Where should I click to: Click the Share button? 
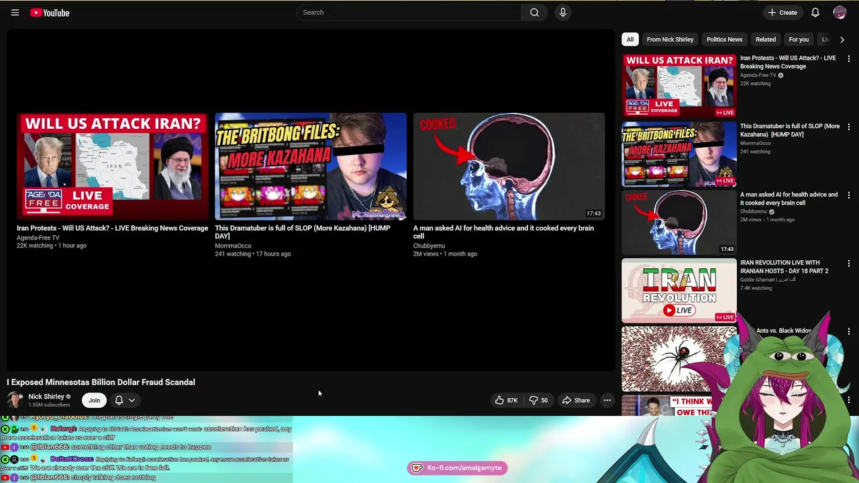[576, 400]
